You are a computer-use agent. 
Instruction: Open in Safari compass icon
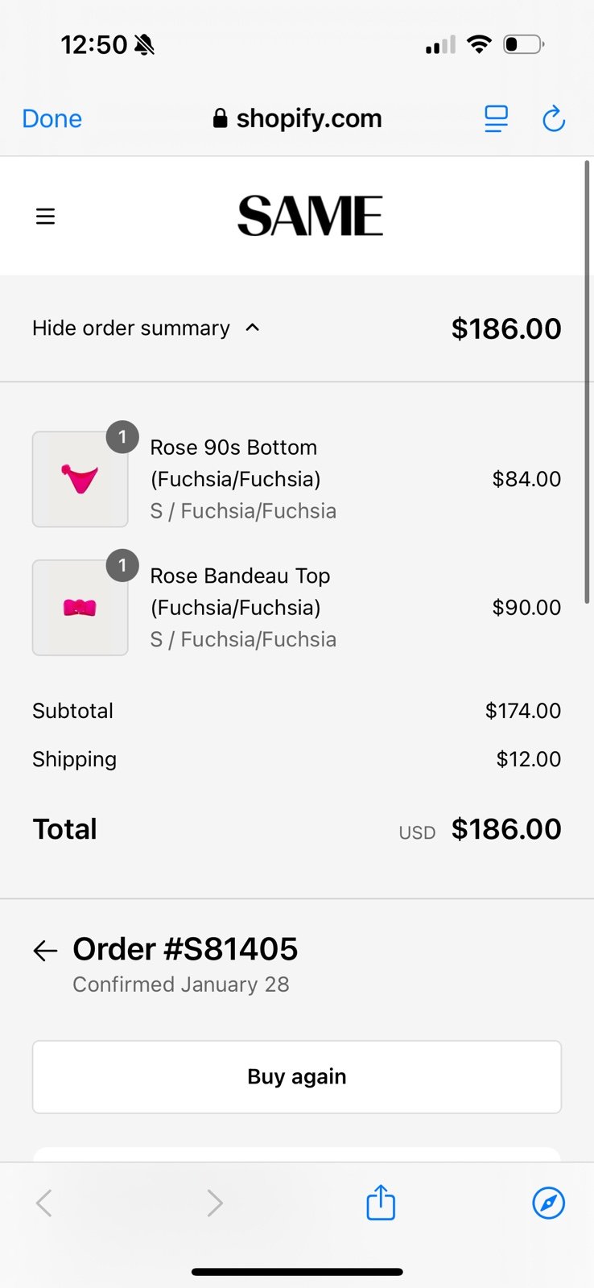coord(549,1203)
